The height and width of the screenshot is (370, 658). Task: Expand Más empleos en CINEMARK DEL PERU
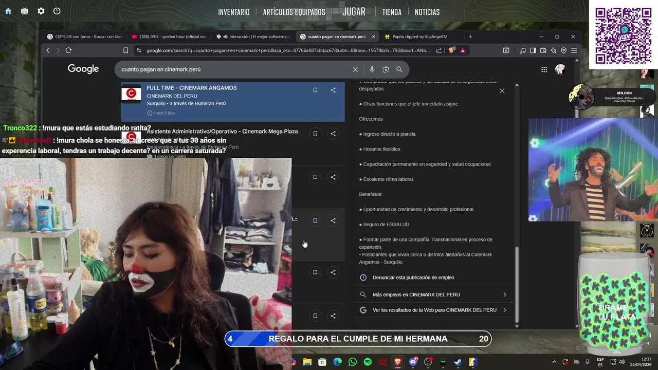433,294
